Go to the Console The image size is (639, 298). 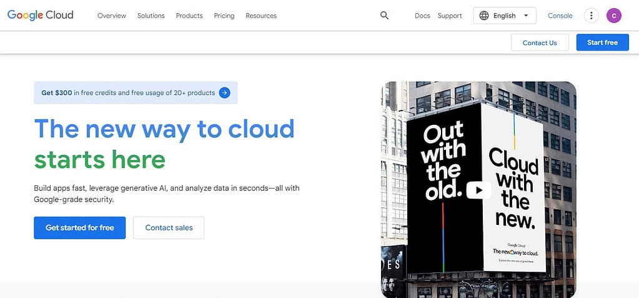(560, 16)
